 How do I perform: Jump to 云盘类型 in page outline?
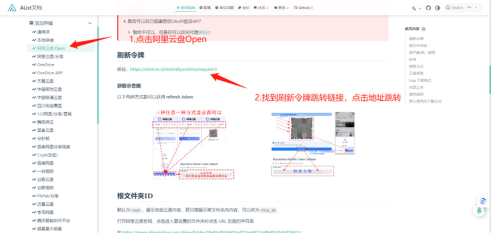tap(416, 73)
